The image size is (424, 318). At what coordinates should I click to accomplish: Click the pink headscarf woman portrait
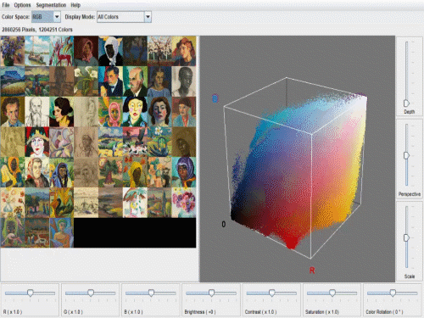coord(110,112)
